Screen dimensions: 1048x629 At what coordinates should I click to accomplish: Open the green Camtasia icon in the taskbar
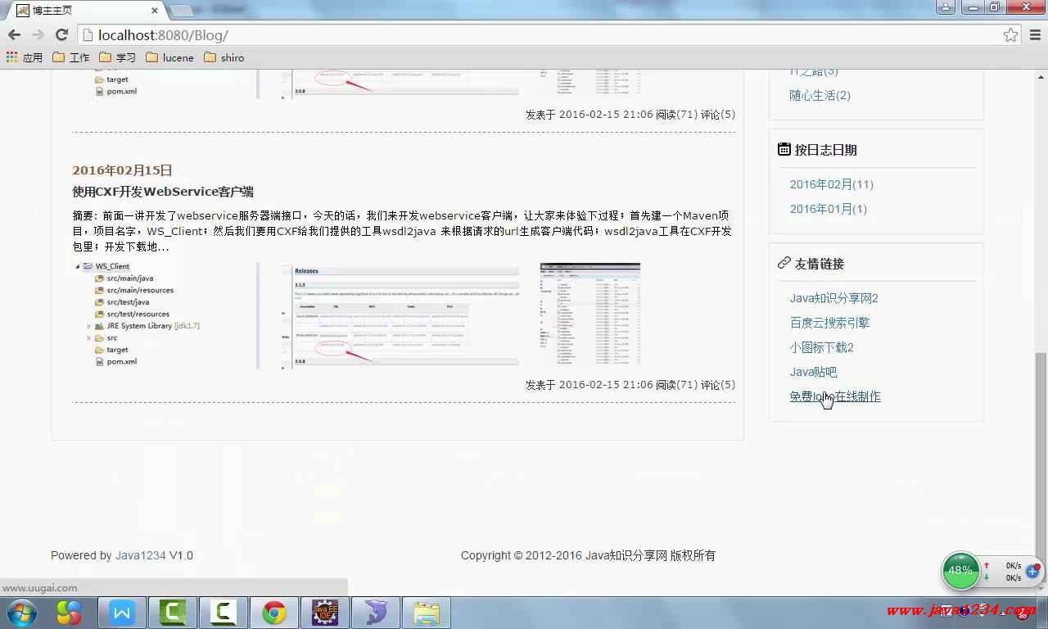(173, 613)
